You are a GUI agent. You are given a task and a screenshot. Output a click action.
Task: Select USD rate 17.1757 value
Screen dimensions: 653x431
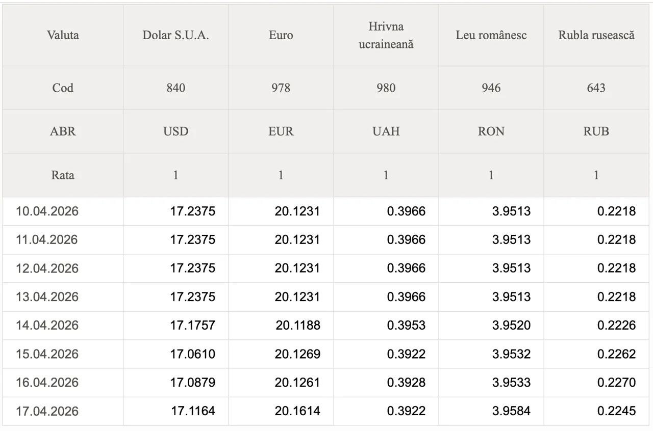192,325
